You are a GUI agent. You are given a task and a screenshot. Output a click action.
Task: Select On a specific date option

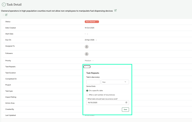pos(87,91)
